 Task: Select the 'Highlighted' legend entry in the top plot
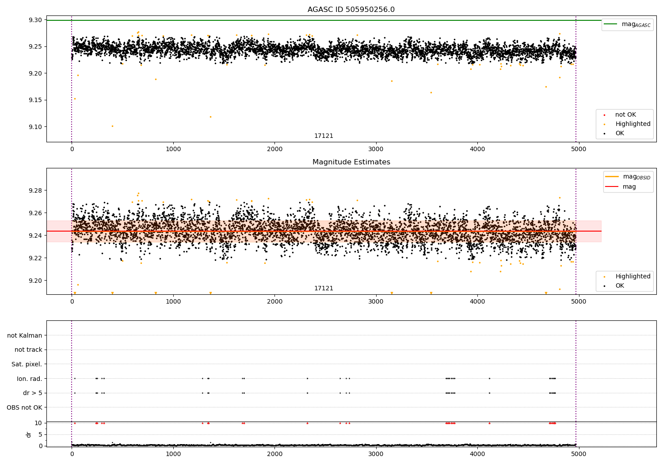(633, 124)
